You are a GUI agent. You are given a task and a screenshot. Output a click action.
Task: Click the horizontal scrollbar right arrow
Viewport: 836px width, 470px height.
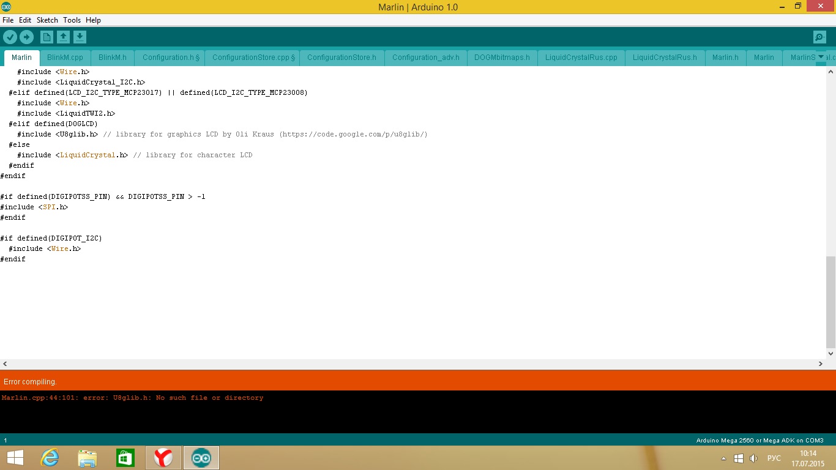821,364
